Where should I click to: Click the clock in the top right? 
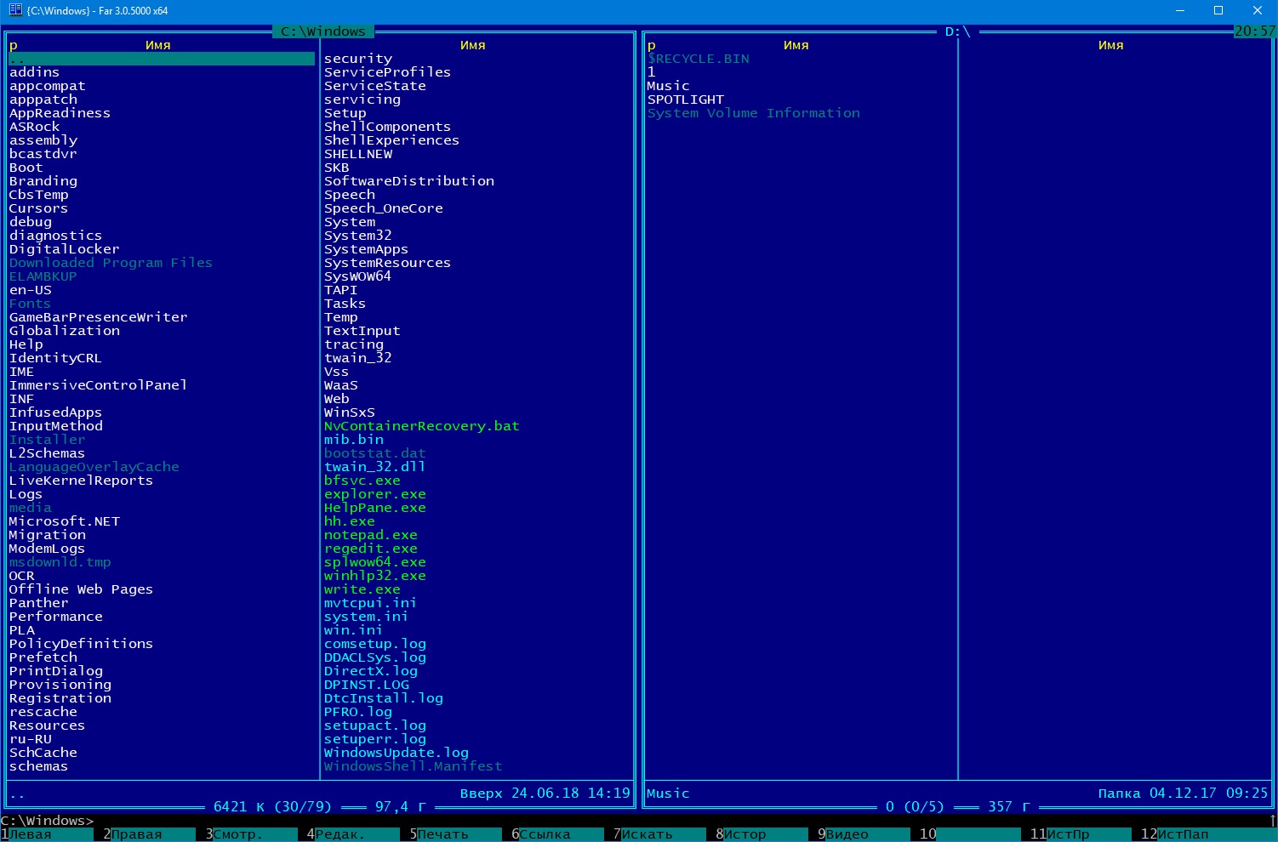[1256, 31]
